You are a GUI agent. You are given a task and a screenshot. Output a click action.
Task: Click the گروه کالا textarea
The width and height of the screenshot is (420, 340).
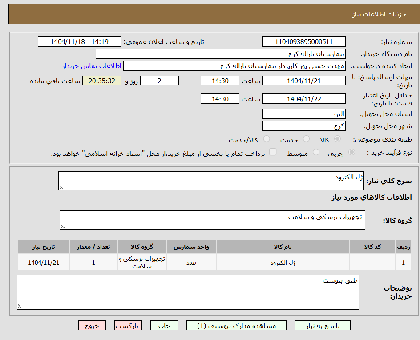pos(212,220)
